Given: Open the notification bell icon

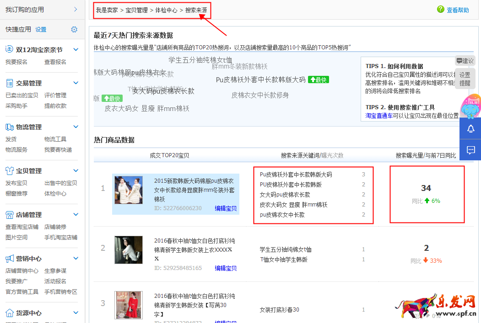Looking at the screenshot, I should 470,129.
